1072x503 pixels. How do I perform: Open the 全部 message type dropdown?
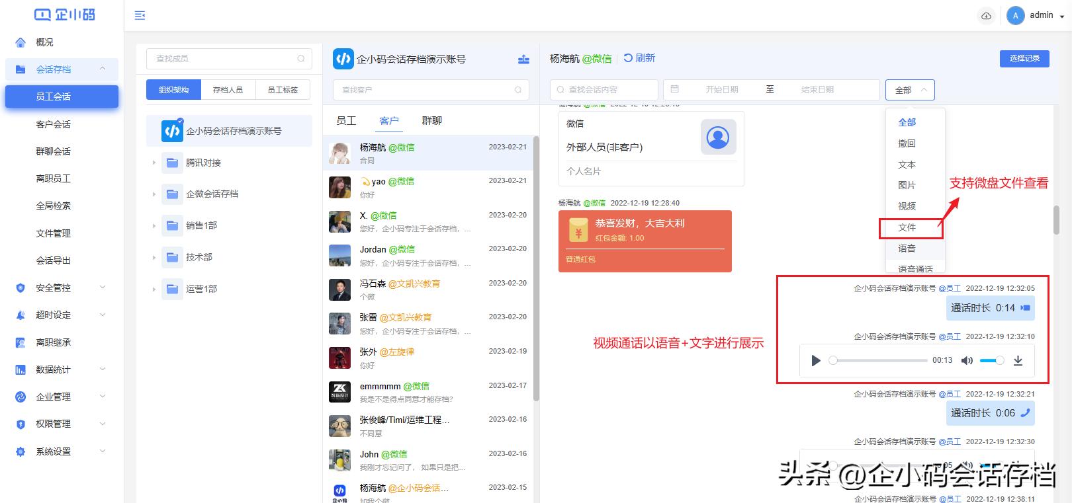910,90
